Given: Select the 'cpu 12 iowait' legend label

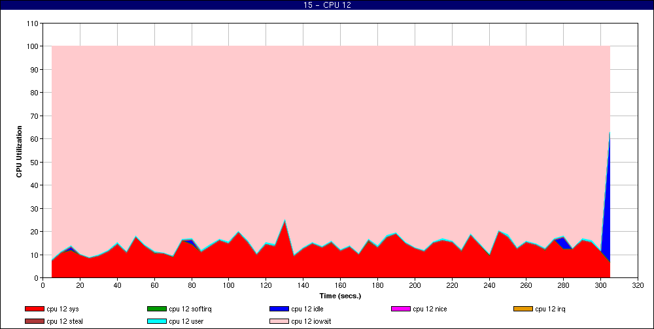Looking at the screenshot, I should click(311, 322).
